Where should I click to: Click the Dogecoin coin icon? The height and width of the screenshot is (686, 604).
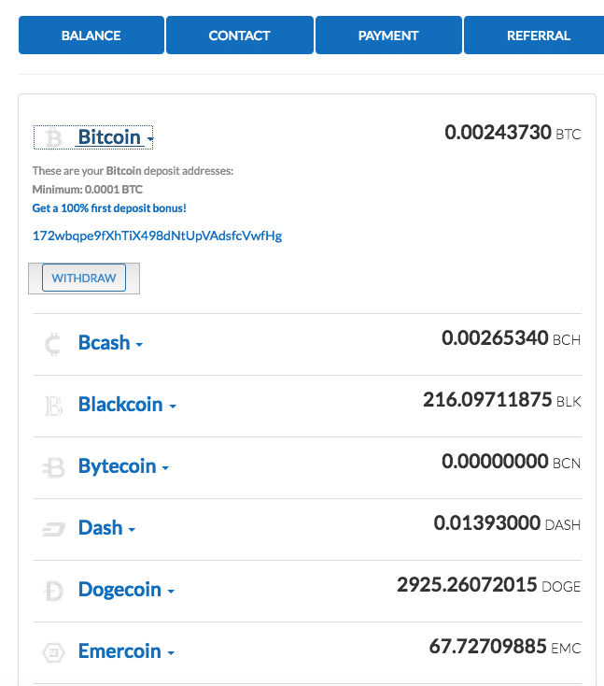click(53, 591)
